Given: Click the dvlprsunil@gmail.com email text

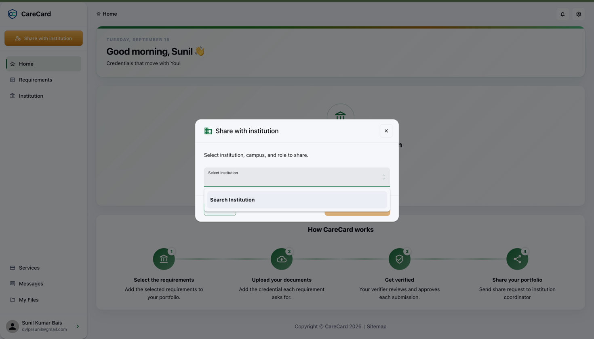Looking at the screenshot, I should pyautogui.click(x=44, y=329).
